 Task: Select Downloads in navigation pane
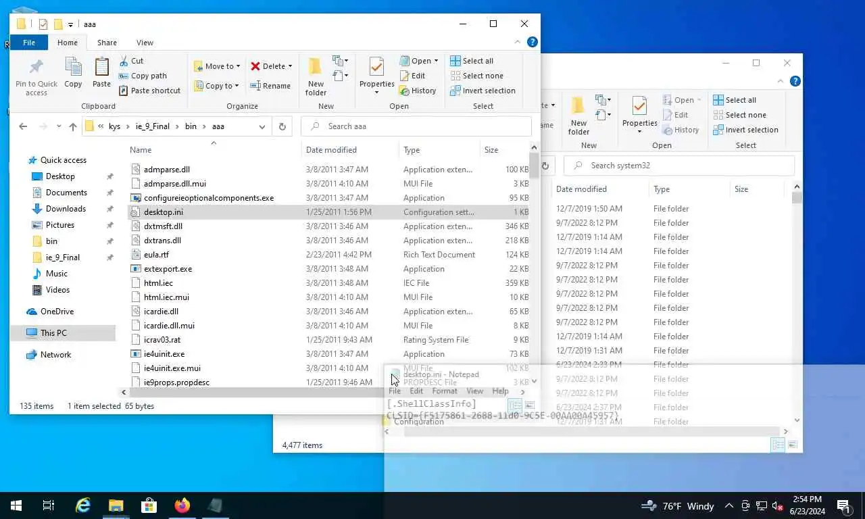pyautogui.click(x=66, y=209)
